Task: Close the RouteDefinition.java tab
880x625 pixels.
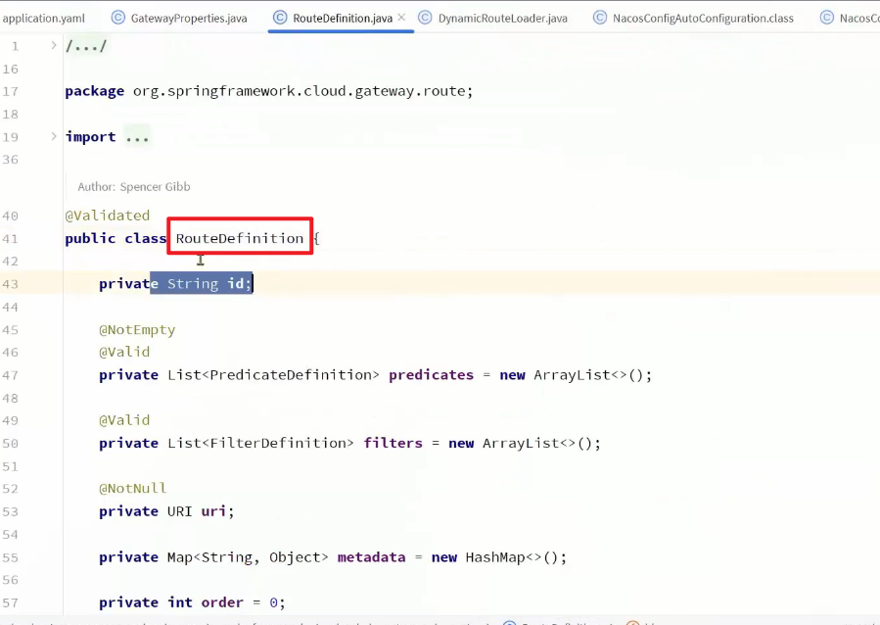Action: coord(401,18)
